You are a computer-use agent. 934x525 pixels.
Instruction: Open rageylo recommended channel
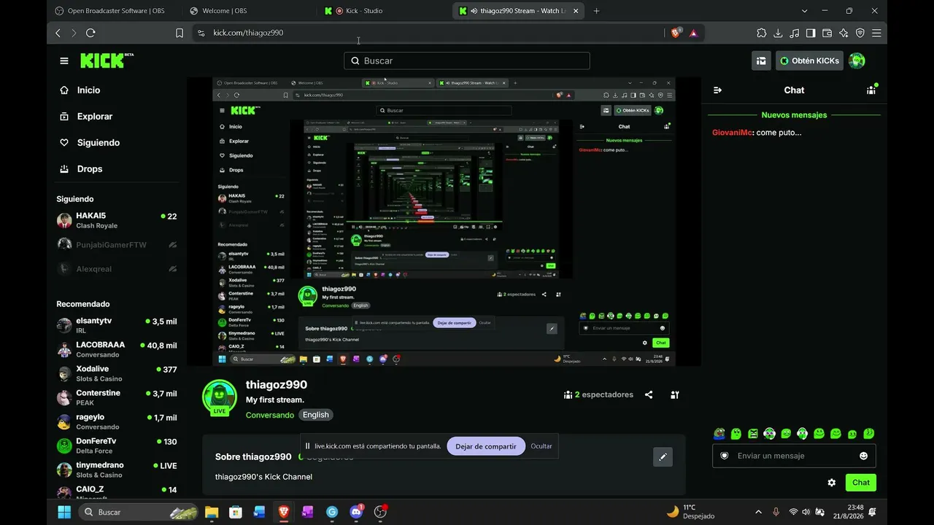coord(117,421)
